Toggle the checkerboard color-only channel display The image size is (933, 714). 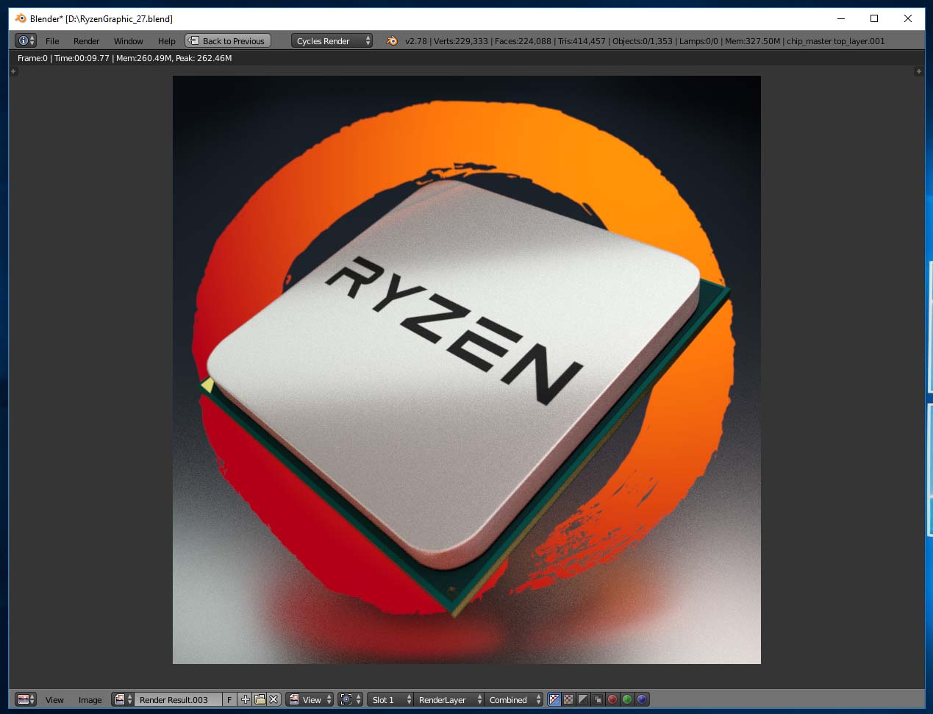tap(568, 699)
